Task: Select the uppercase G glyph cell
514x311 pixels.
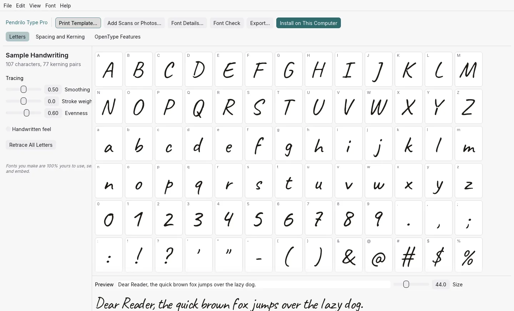Action: (x=289, y=69)
